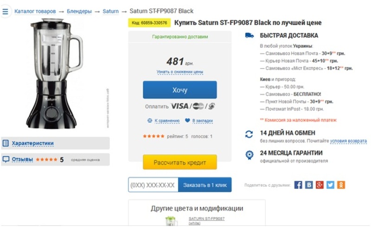This screenshot has height=227, width=371.
Task: Share on Twitter icon
Action: tap(330, 185)
